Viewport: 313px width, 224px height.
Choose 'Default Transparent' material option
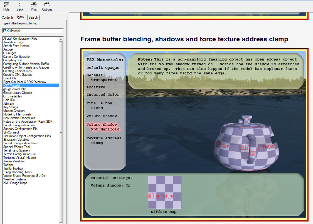click(x=102, y=77)
